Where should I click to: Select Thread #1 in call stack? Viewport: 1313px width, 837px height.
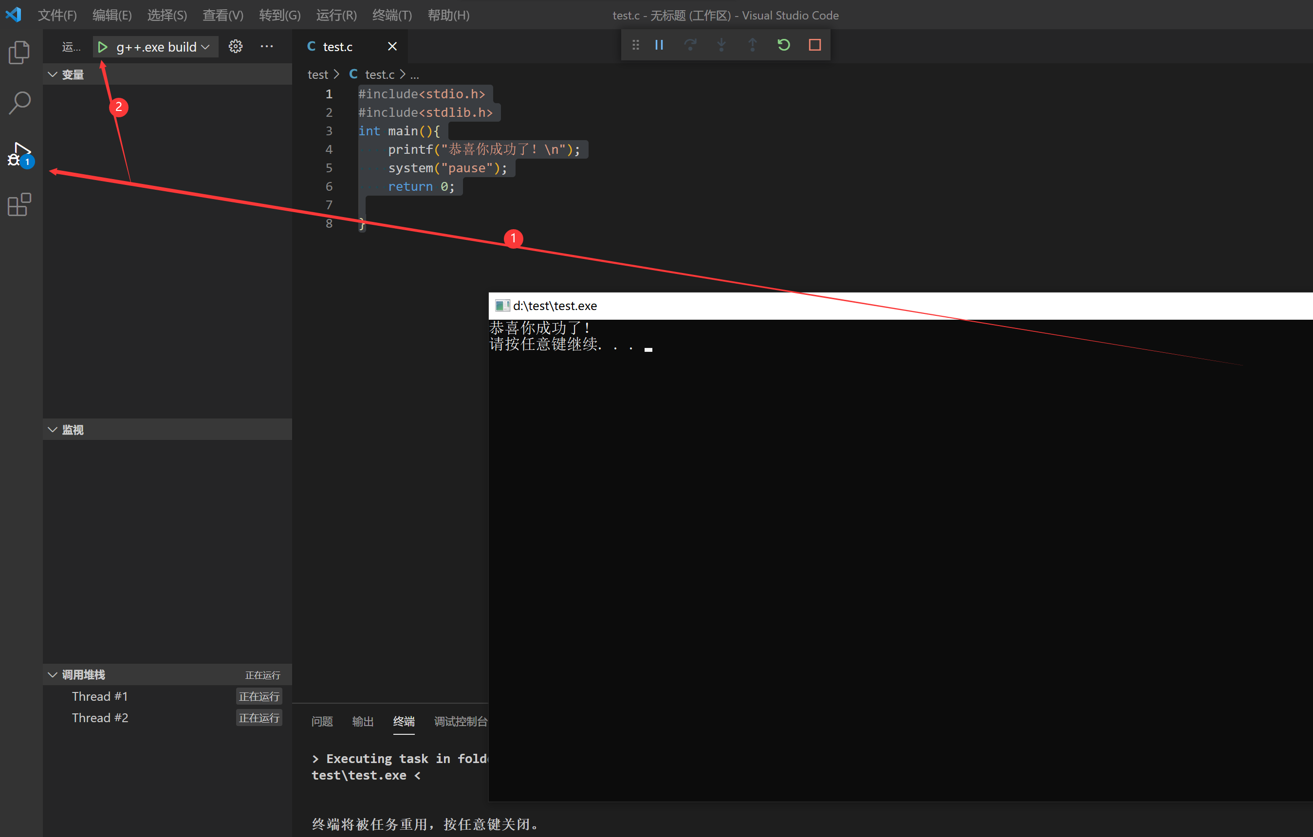point(100,696)
